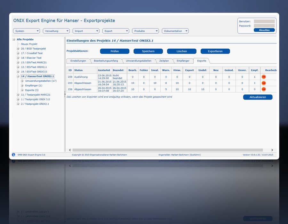The width and height of the screenshot is (288, 224).
Task: Expand the 13 / ESVTest MARC21 node
Action: click(18, 62)
